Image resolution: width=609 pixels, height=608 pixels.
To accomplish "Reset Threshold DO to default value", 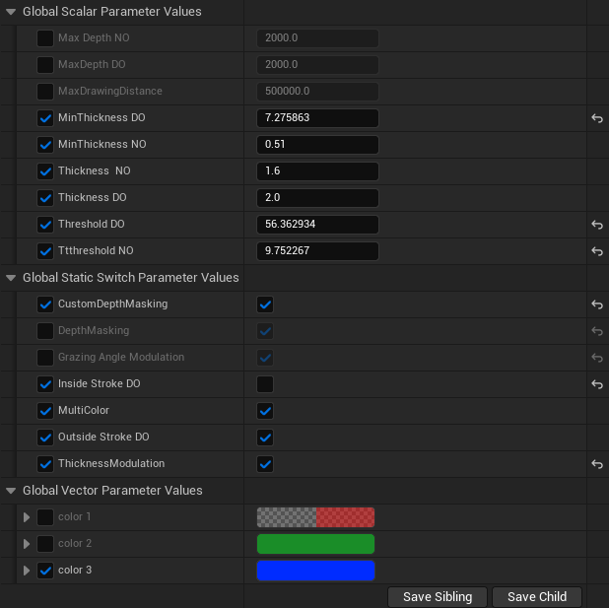I will tap(596, 225).
